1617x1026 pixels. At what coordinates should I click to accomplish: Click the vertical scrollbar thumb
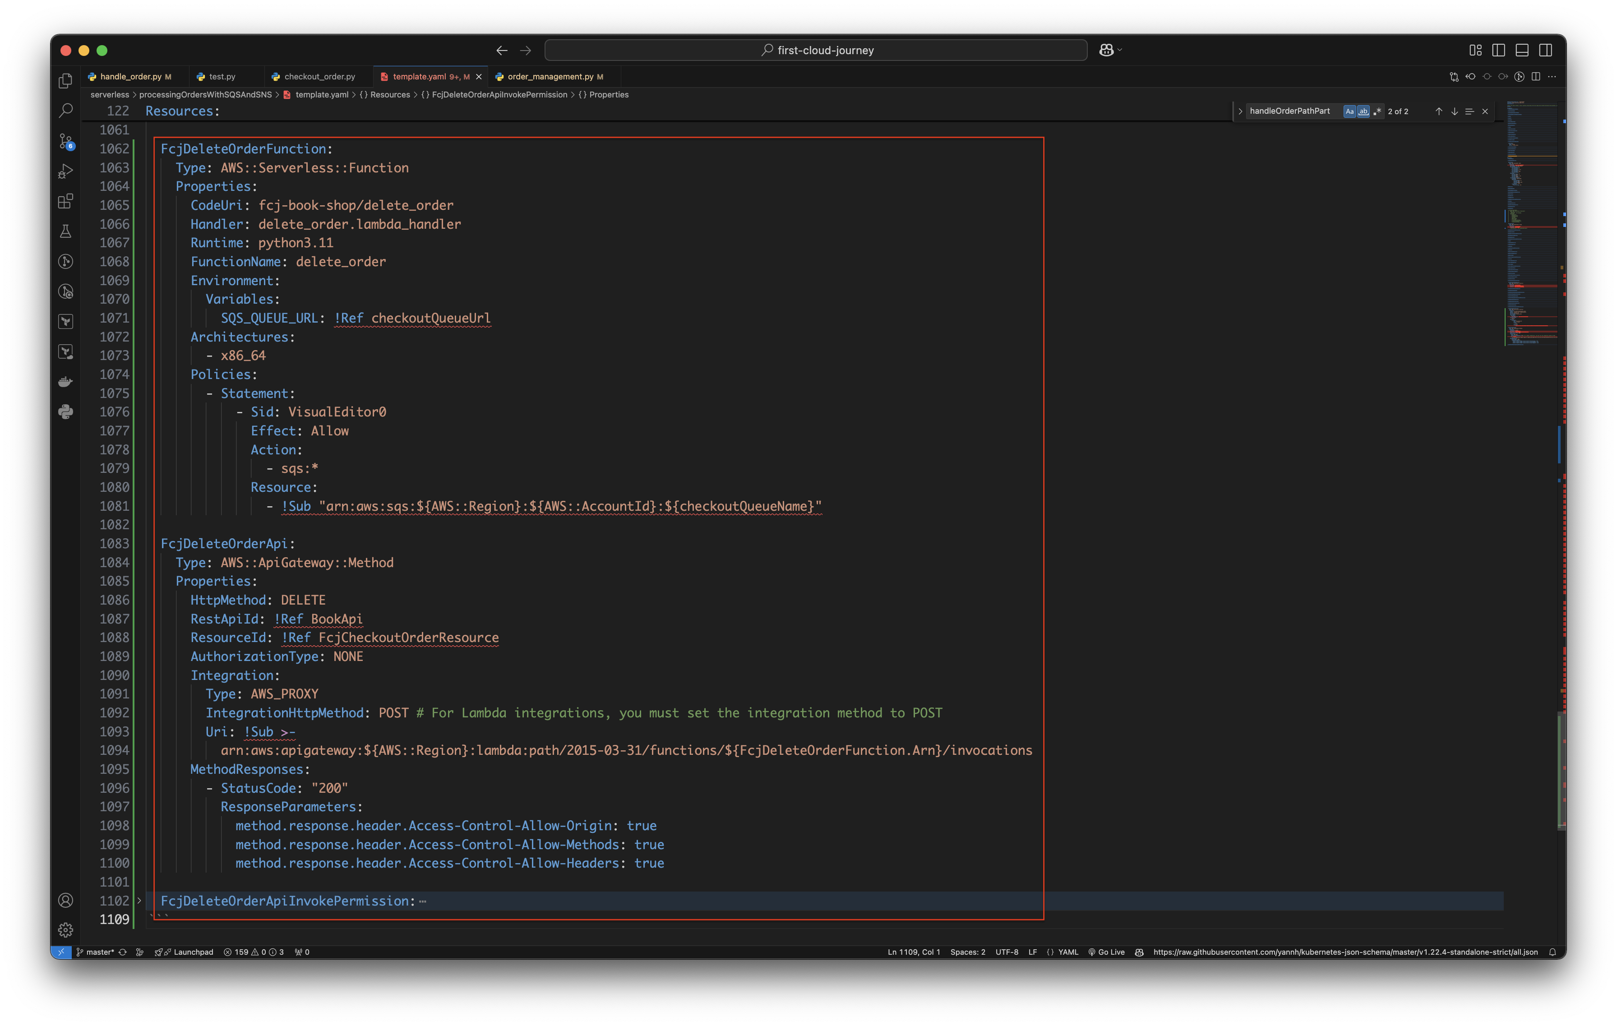click(x=1561, y=770)
